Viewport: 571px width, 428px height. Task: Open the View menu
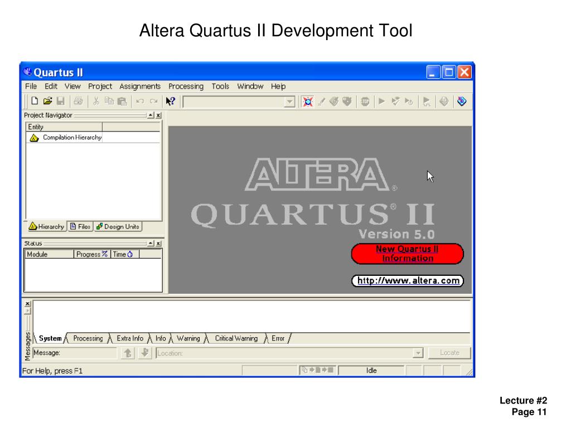(x=72, y=86)
